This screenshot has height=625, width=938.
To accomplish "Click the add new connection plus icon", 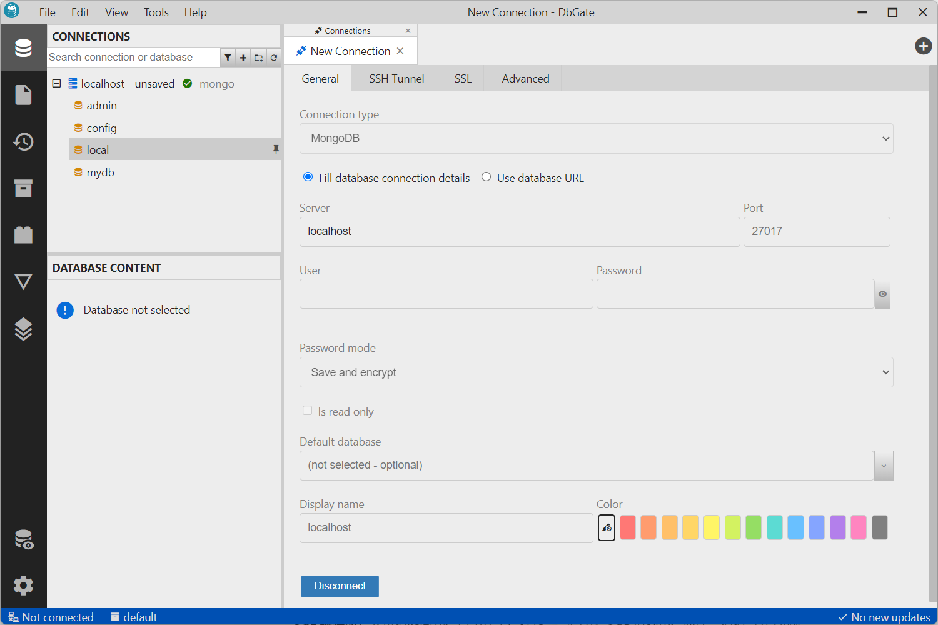I will coord(243,57).
